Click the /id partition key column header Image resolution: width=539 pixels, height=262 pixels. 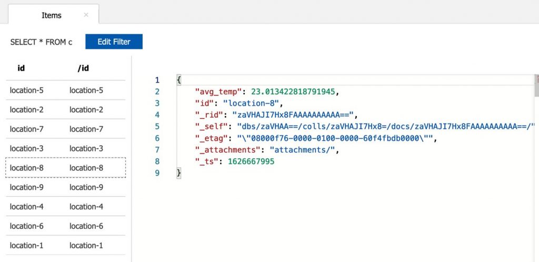[83, 68]
